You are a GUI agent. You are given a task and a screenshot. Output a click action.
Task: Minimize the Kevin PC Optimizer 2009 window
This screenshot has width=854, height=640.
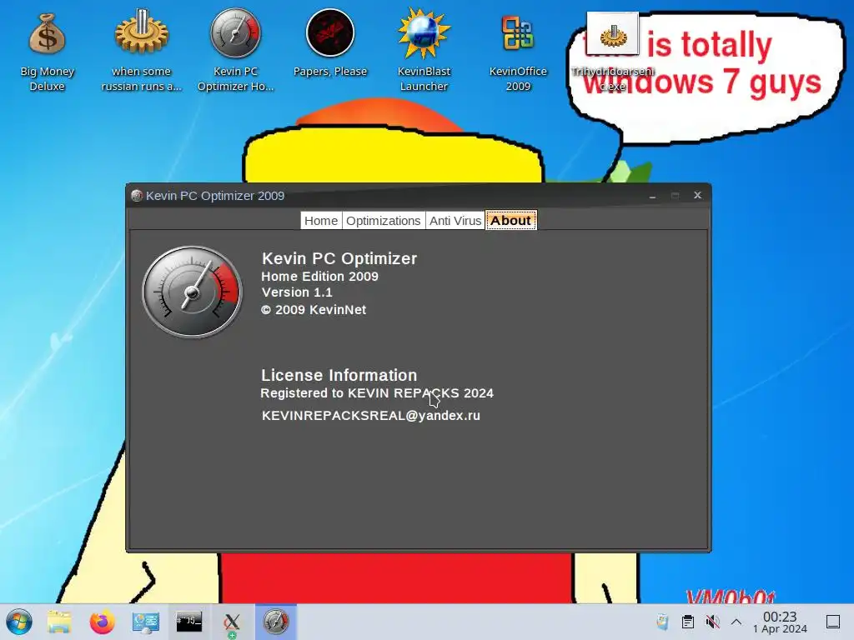652,196
